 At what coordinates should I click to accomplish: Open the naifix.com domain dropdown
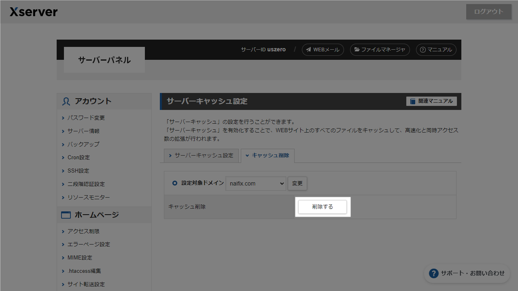coord(256,183)
